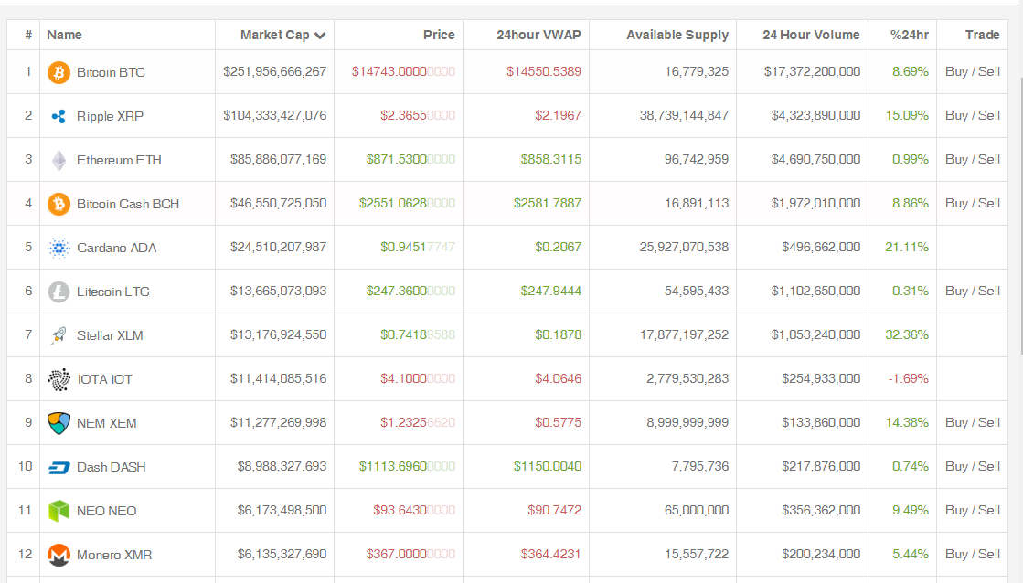Image resolution: width=1023 pixels, height=583 pixels.
Task: Click the Bitcoin Cash BCH icon
Action: (x=59, y=204)
